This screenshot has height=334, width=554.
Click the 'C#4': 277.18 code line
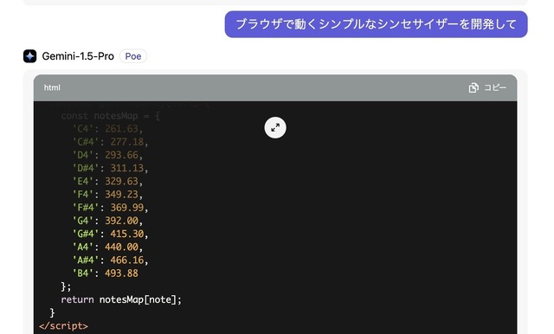point(110,142)
